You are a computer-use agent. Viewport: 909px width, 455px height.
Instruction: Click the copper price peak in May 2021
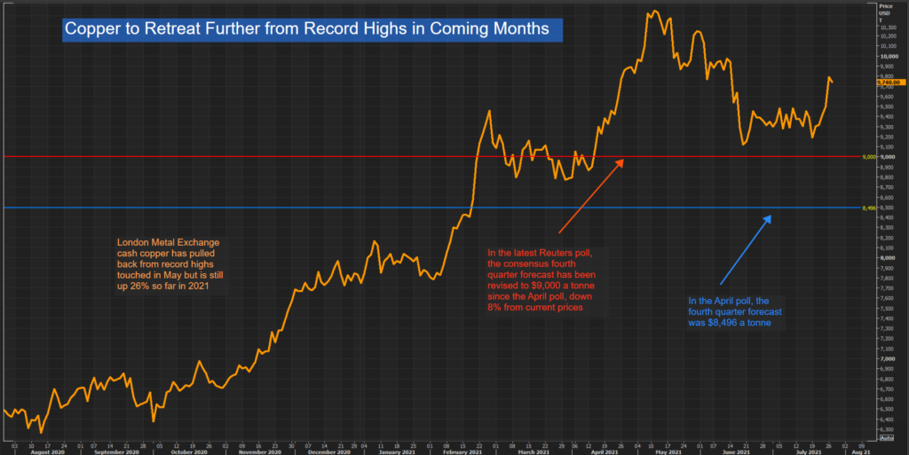point(655,12)
